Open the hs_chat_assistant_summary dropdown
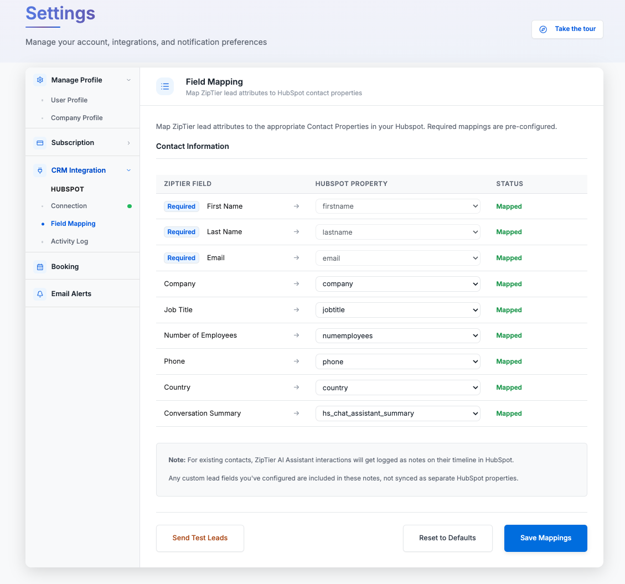 click(398, 414)
